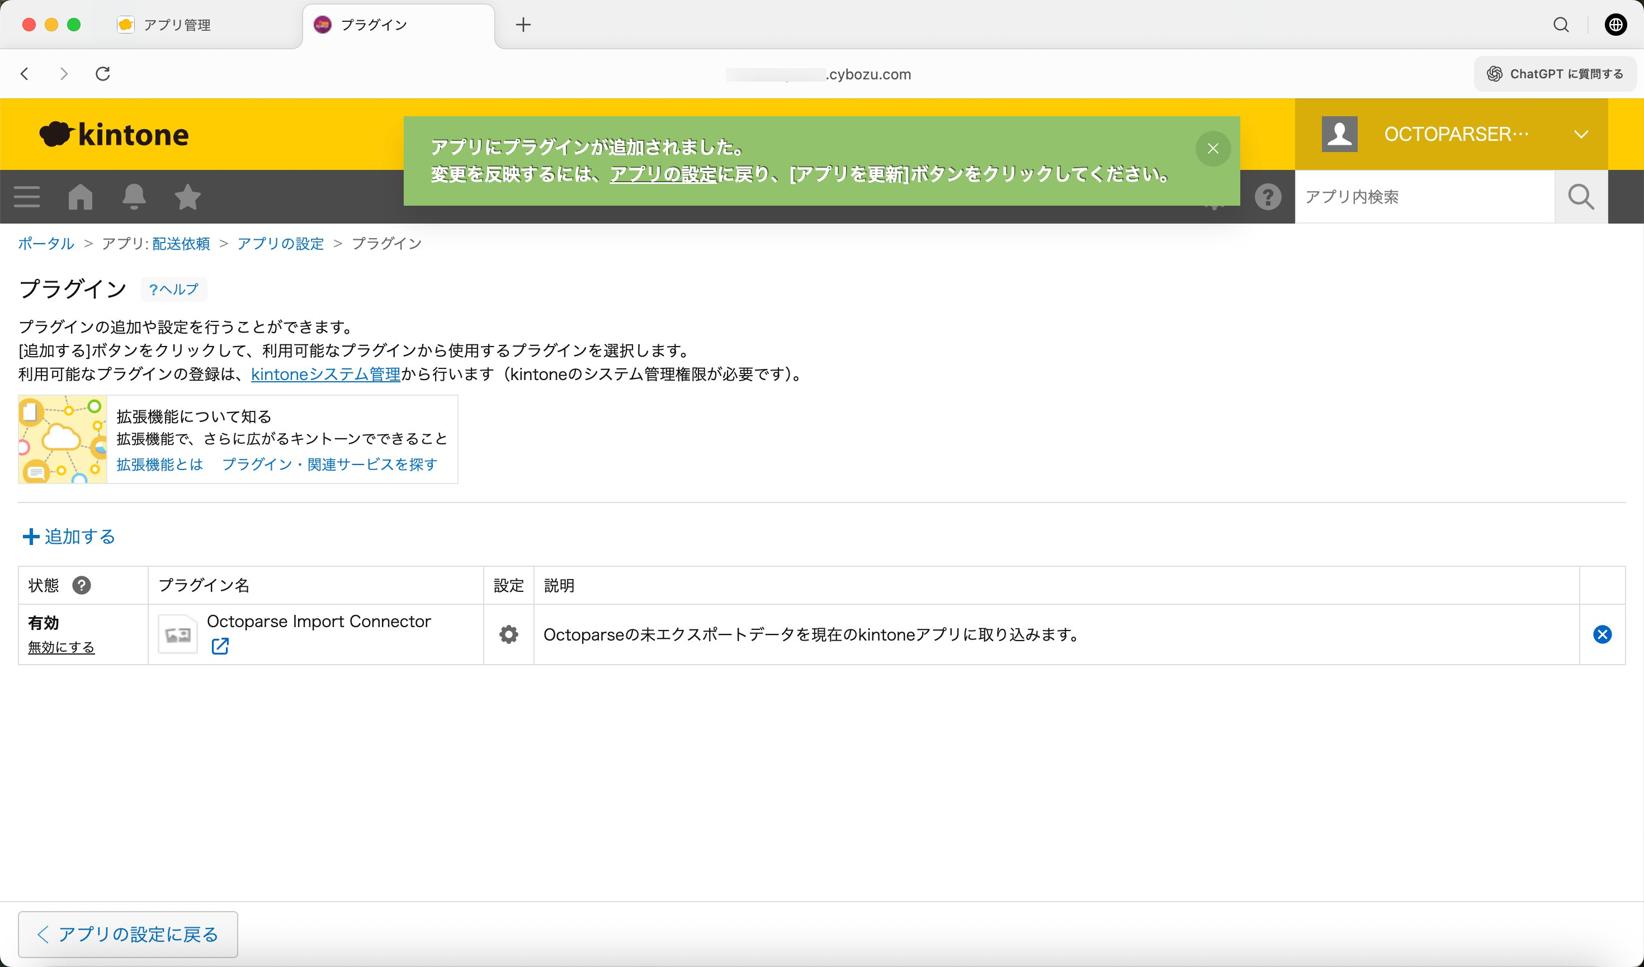Expand the OCTOPARSER account dropdown

1581,134
